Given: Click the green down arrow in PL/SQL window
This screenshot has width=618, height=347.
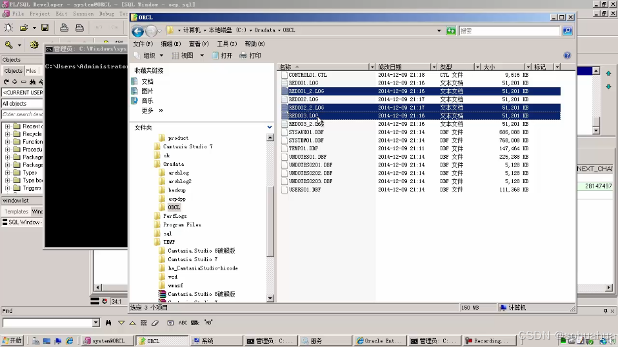Looking at the screenshot, I should 608,86.
